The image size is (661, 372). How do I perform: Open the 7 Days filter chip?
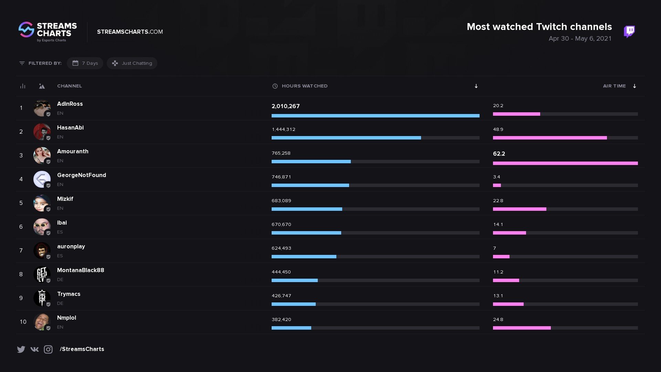(x=85, y=63)
